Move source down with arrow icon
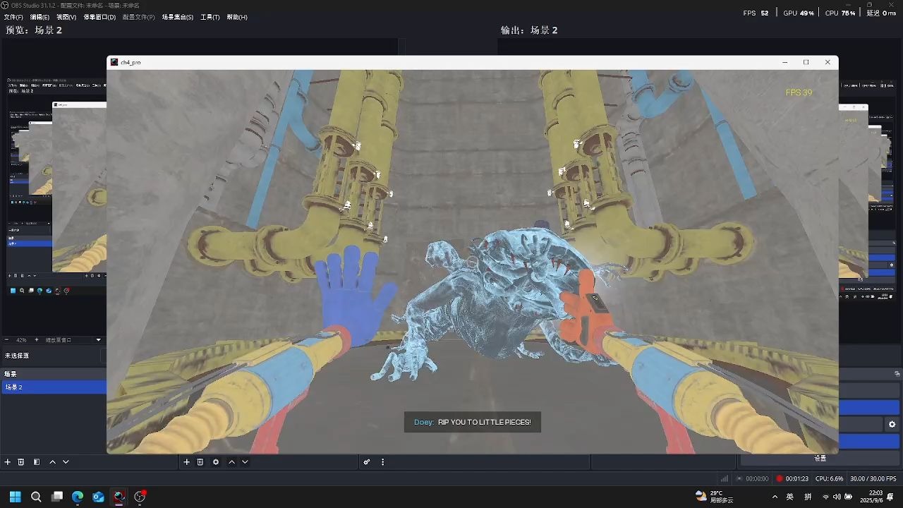The height and width of the screenshot is (508, 903). pos(245,462)
